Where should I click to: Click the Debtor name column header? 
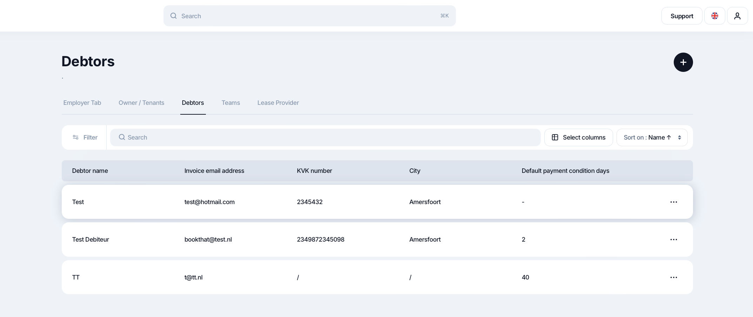click(90, 171)
